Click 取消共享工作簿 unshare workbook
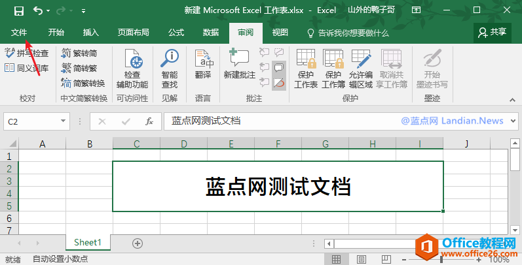 click(x=392, y=69)
